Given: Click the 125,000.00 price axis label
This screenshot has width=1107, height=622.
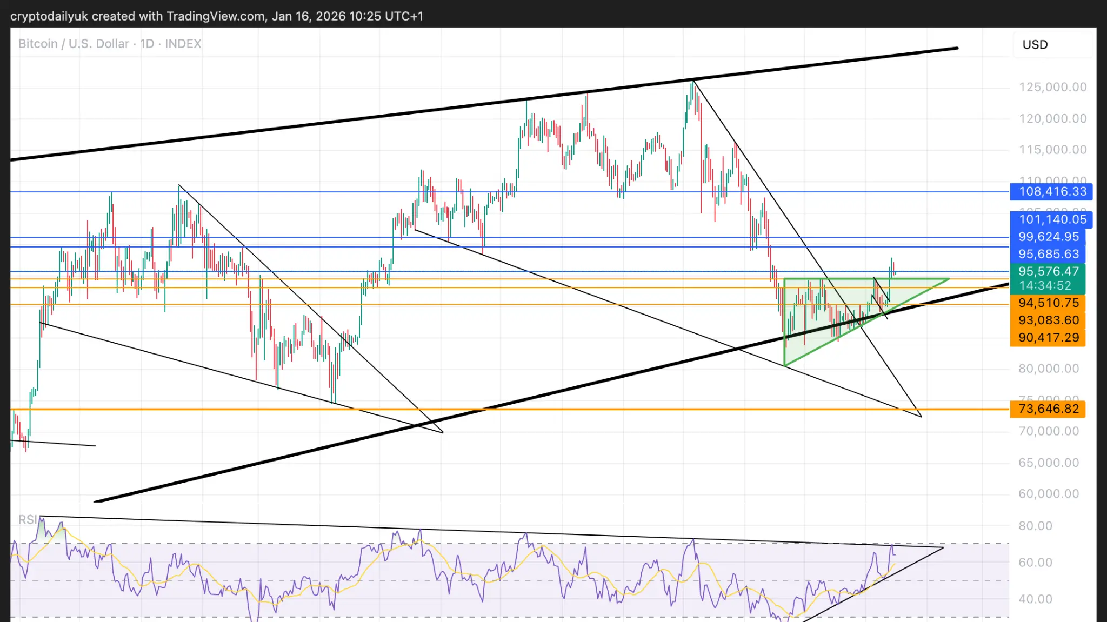Looking at the screenshot, I should [1052, 87].
